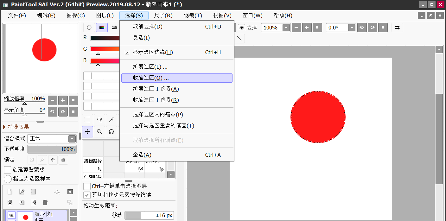The width and height of the screenshot is (446, 221).
Task: Hide the 形状1 layer via eye icon
Action: point(11,216)
